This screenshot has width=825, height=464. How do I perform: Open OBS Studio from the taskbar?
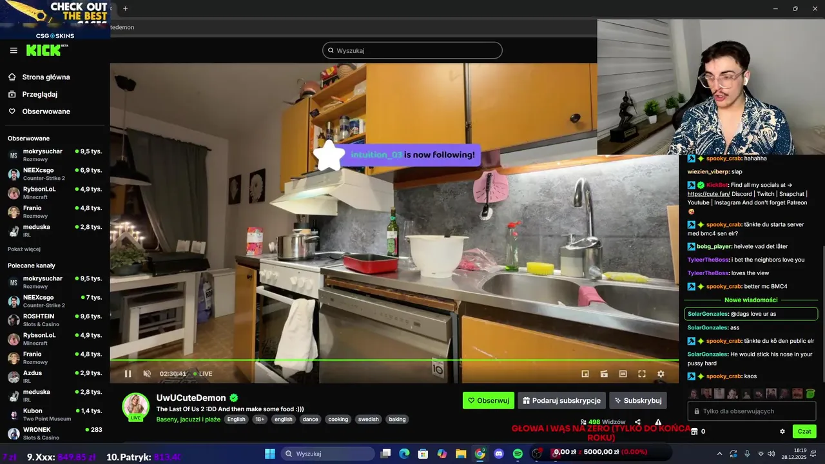(537, 454)
